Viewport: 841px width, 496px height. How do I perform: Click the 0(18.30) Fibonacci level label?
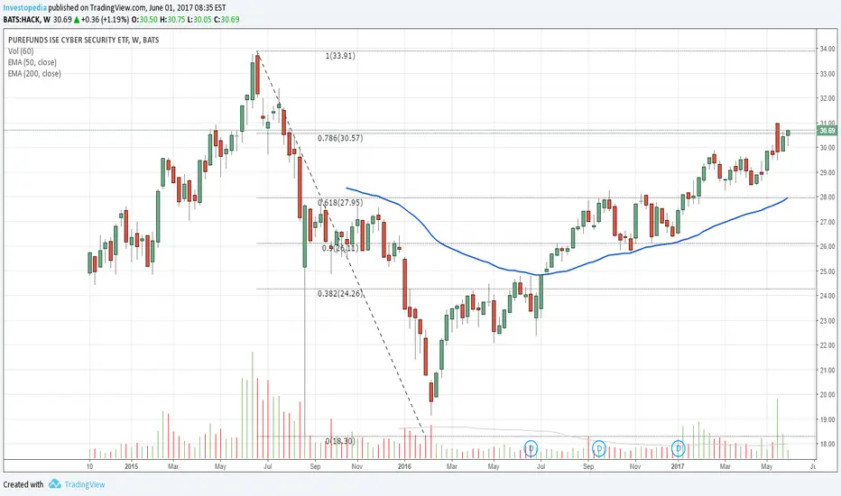(340, 441)
